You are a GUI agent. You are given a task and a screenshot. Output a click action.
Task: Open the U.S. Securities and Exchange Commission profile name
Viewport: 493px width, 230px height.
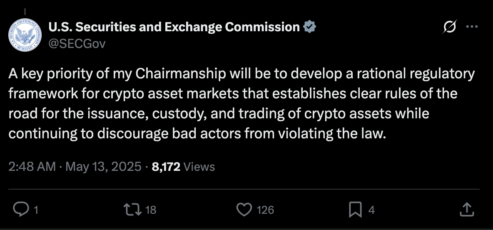pyautogui.click(x=174, y=27)
